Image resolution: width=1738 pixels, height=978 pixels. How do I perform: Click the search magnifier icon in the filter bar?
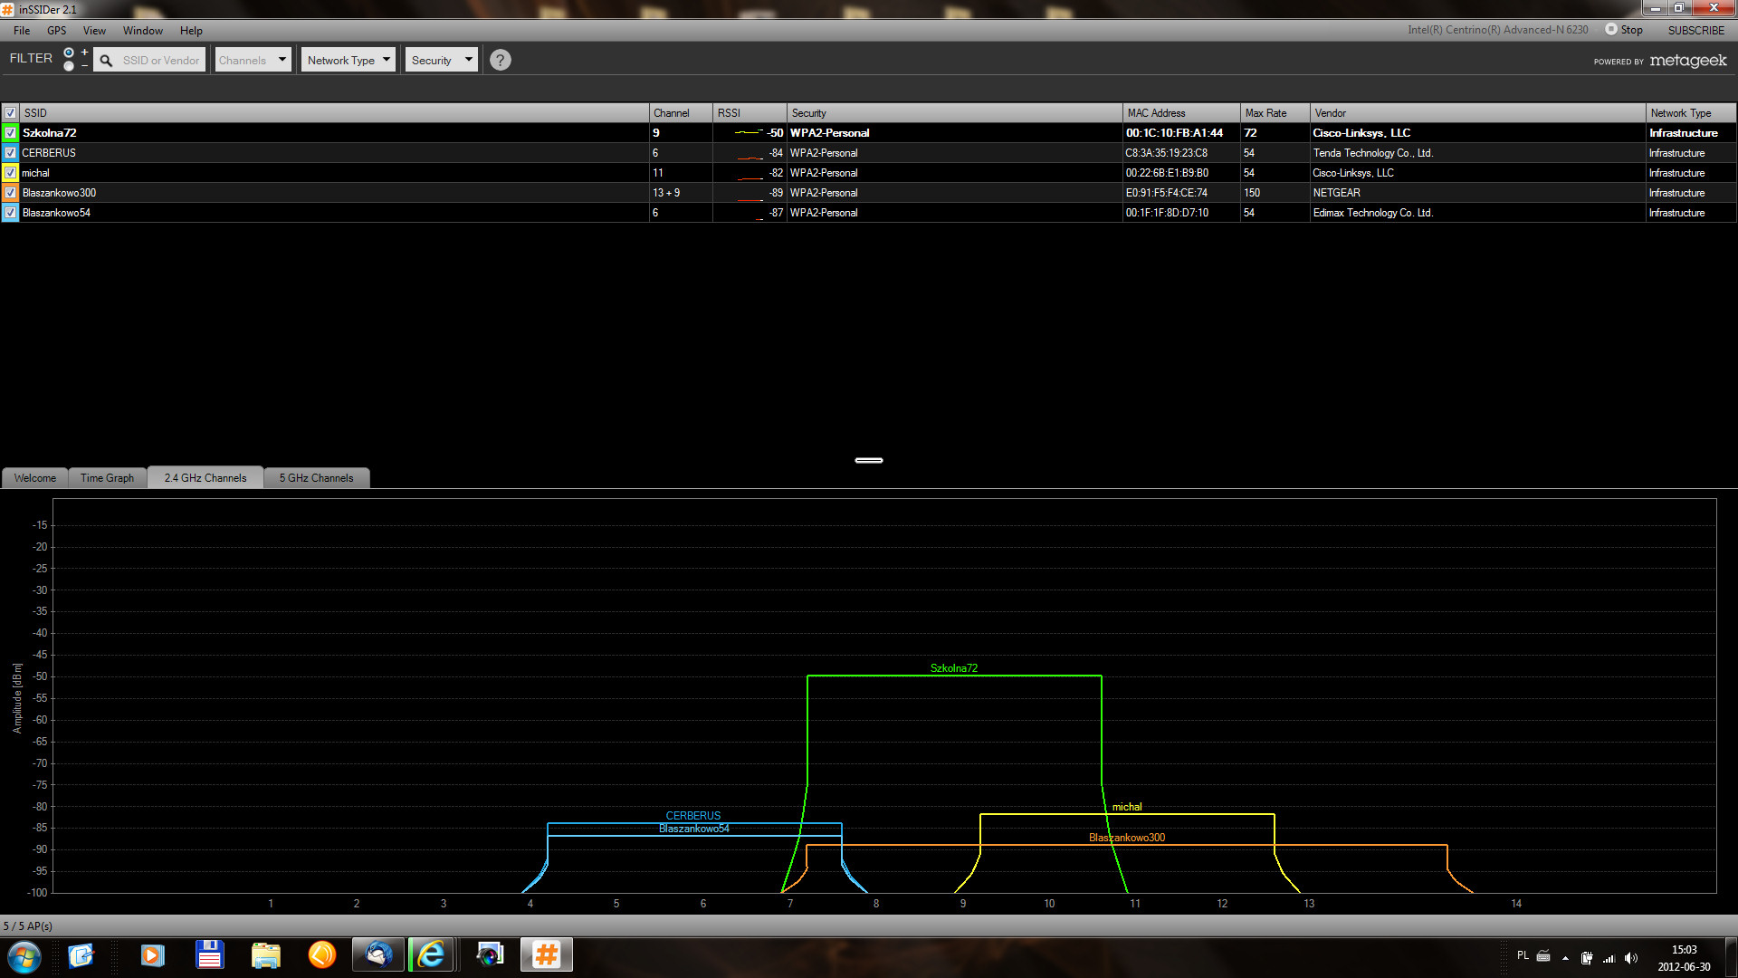[x=106, y=59]
